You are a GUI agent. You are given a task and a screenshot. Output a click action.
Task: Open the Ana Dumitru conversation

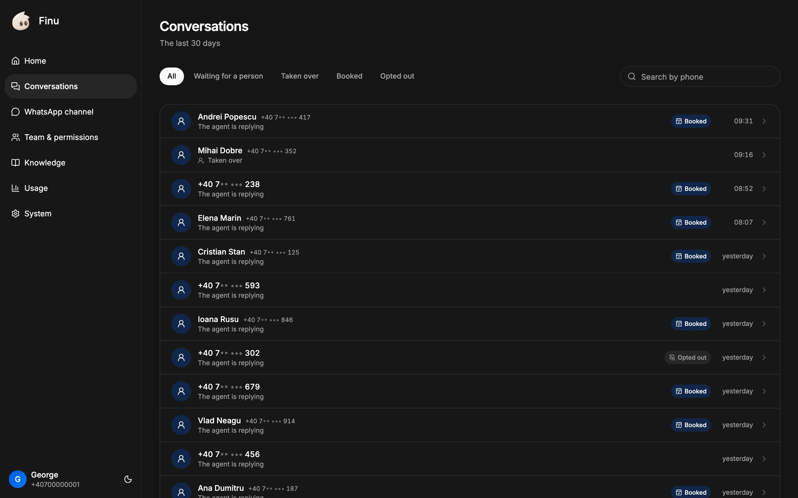pos(470,487)
